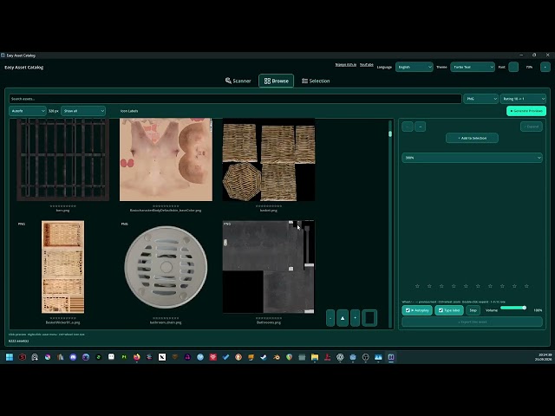The width and height of the screenshot is (555, 416).
Task: Open the Autofit dropdown
Action: (x=28, y=111)
